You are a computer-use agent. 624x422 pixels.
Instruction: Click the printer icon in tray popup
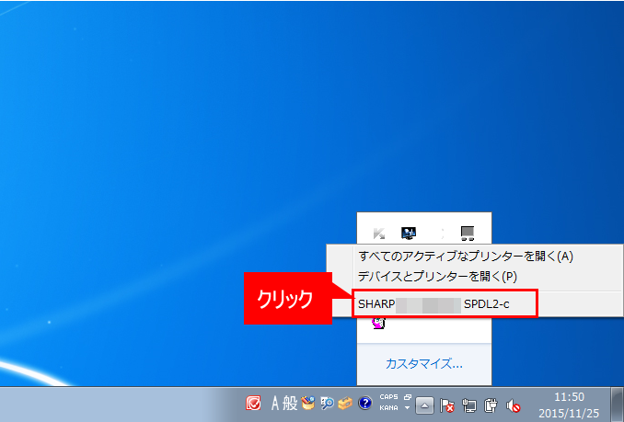pyautogui.click(x=467, y=232)
